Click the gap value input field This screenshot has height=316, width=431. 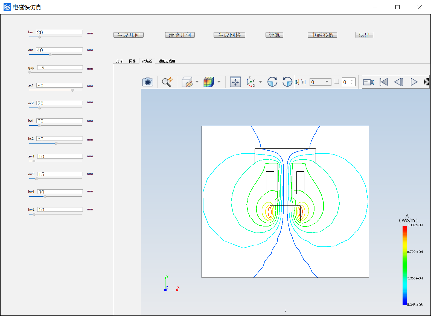60,68
